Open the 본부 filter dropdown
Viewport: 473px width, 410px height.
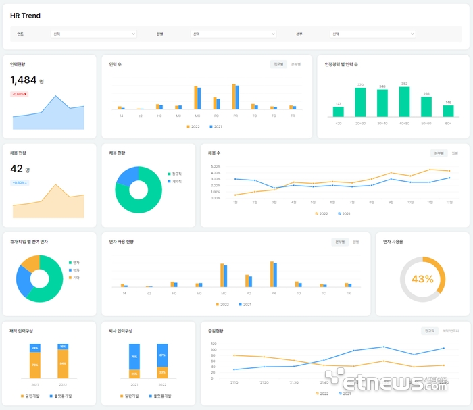(x=372, y=34)
